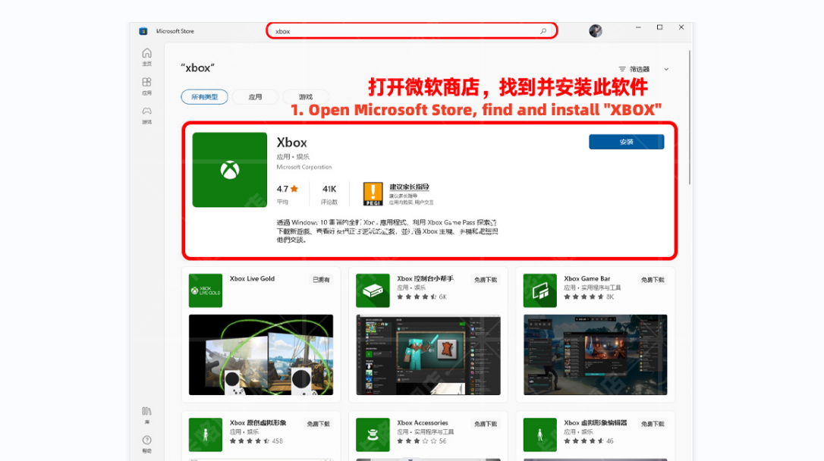Click the Xbox app title text
The image size is (824, 461).
291,143
